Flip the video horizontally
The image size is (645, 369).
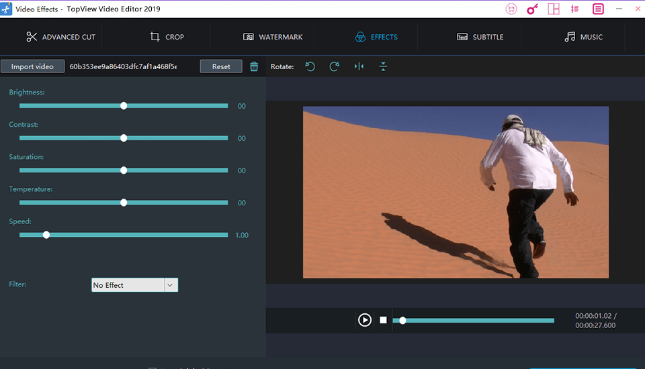(x=359, y=66)
